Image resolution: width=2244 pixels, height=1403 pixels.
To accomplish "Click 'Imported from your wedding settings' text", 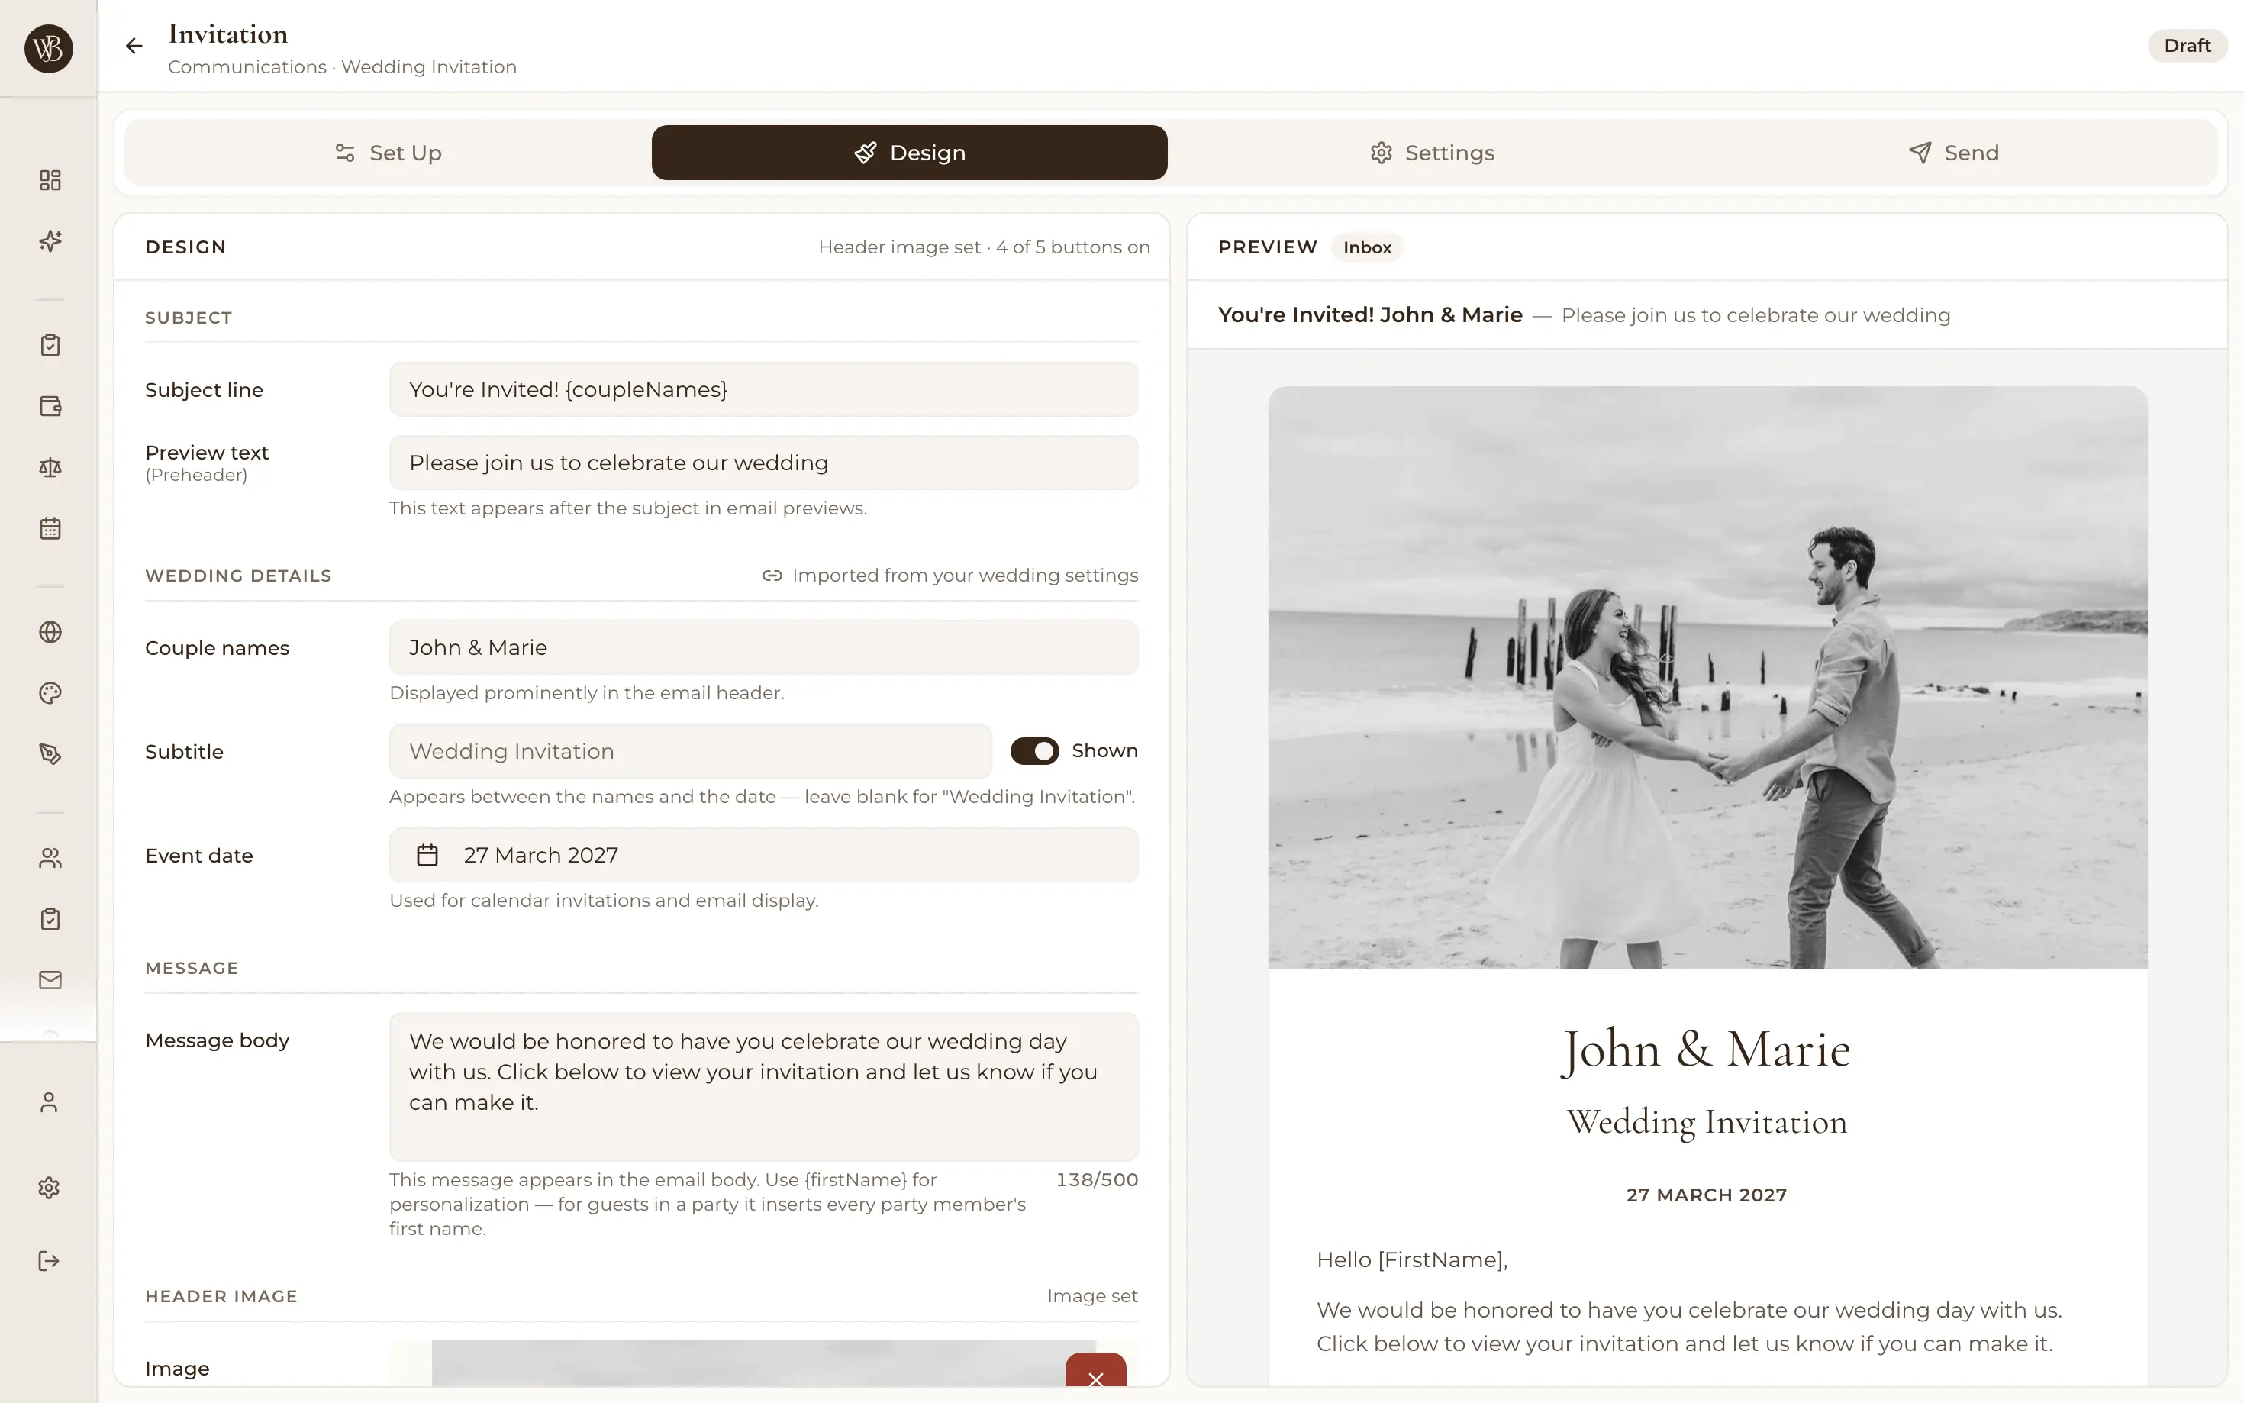I will 965,576.
